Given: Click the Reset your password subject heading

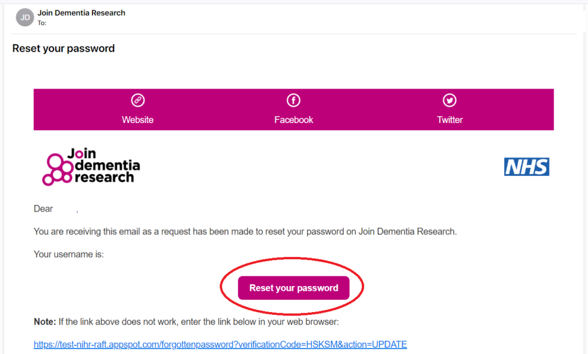Looking at the screenshot, I should (x=63, y=49).
